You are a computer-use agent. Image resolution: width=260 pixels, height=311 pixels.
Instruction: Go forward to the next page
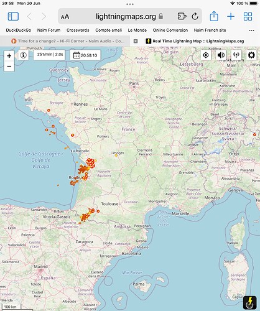tap(44, 16)
